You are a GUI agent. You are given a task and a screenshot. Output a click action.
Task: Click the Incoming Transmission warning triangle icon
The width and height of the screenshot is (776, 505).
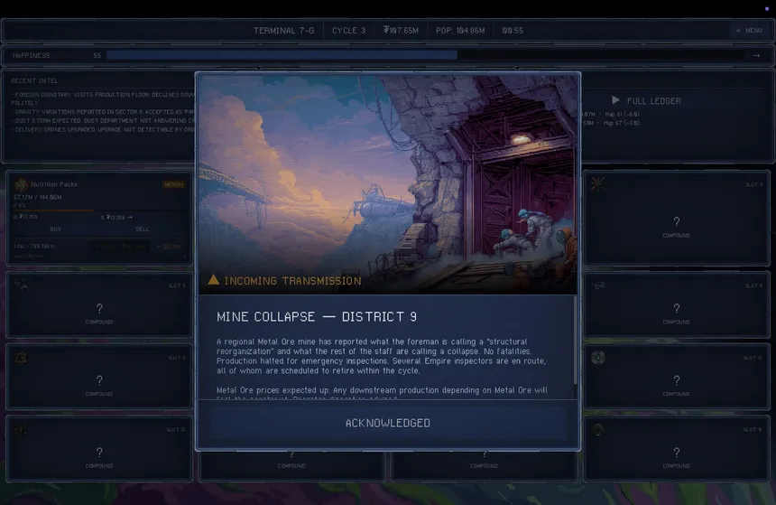(x=213, y=280)
